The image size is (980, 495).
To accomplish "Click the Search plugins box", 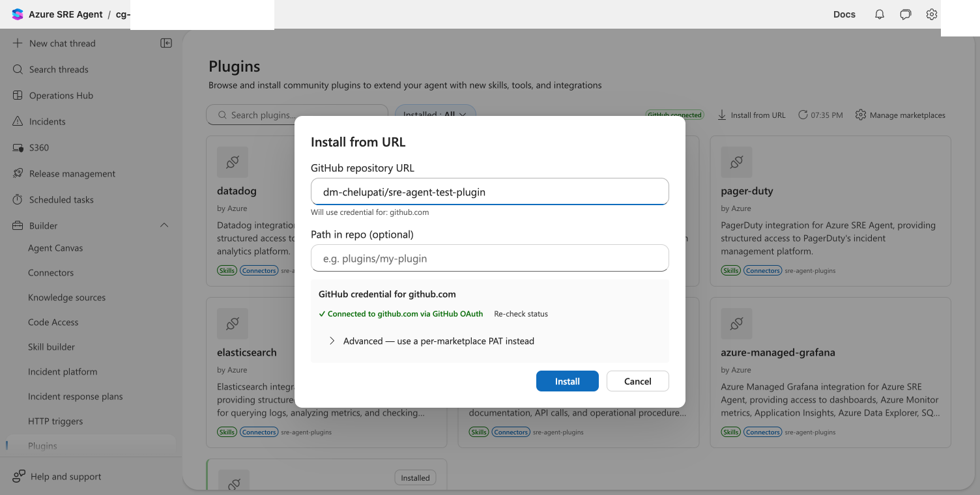I will 297,115.
